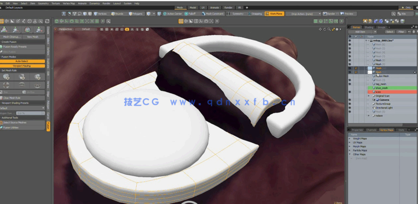
Task: Click the viewport pan gizmo icon
Action: [x=320, y=29]
